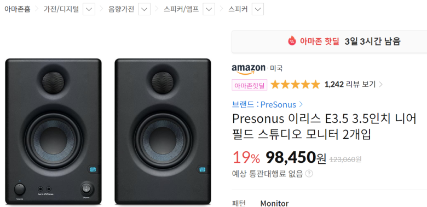Navigate to 음향가전 category
This screenshot has height=207, width=427.
(x=121, y=9)
